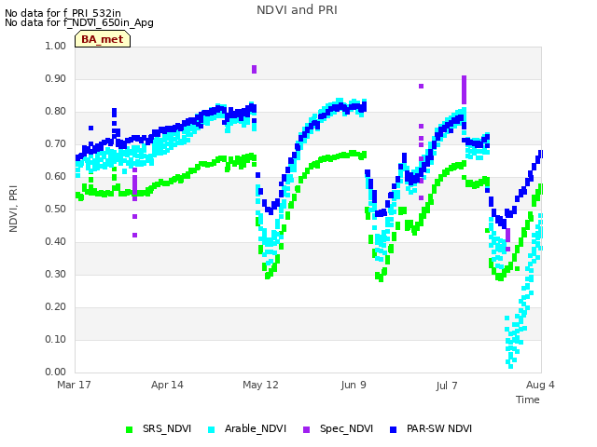Click the tall purple Spec_NDVI bar near Jul 7
This screenshot has width=597, height=447.
pyautogui.click(x=464, y=89)
